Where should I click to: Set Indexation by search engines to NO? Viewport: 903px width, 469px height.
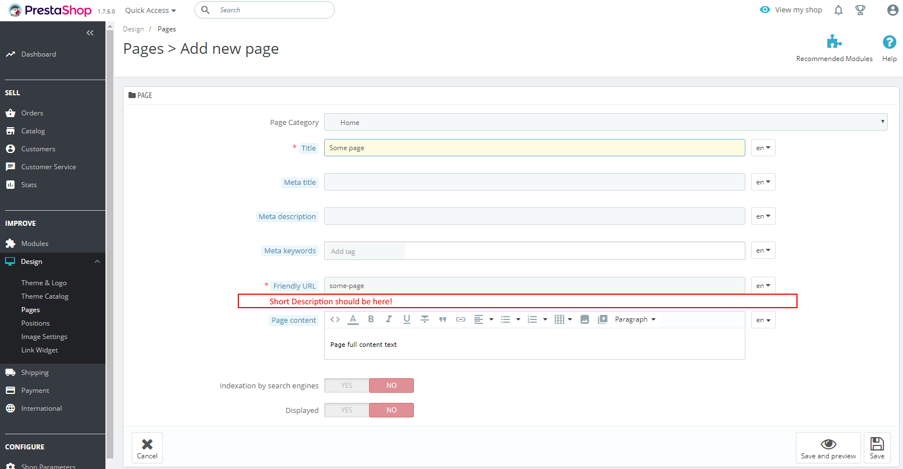(391, 386)
